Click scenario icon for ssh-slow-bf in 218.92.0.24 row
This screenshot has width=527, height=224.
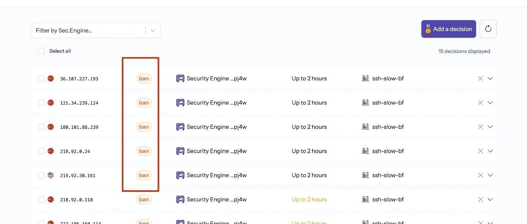tap(365, 151)
